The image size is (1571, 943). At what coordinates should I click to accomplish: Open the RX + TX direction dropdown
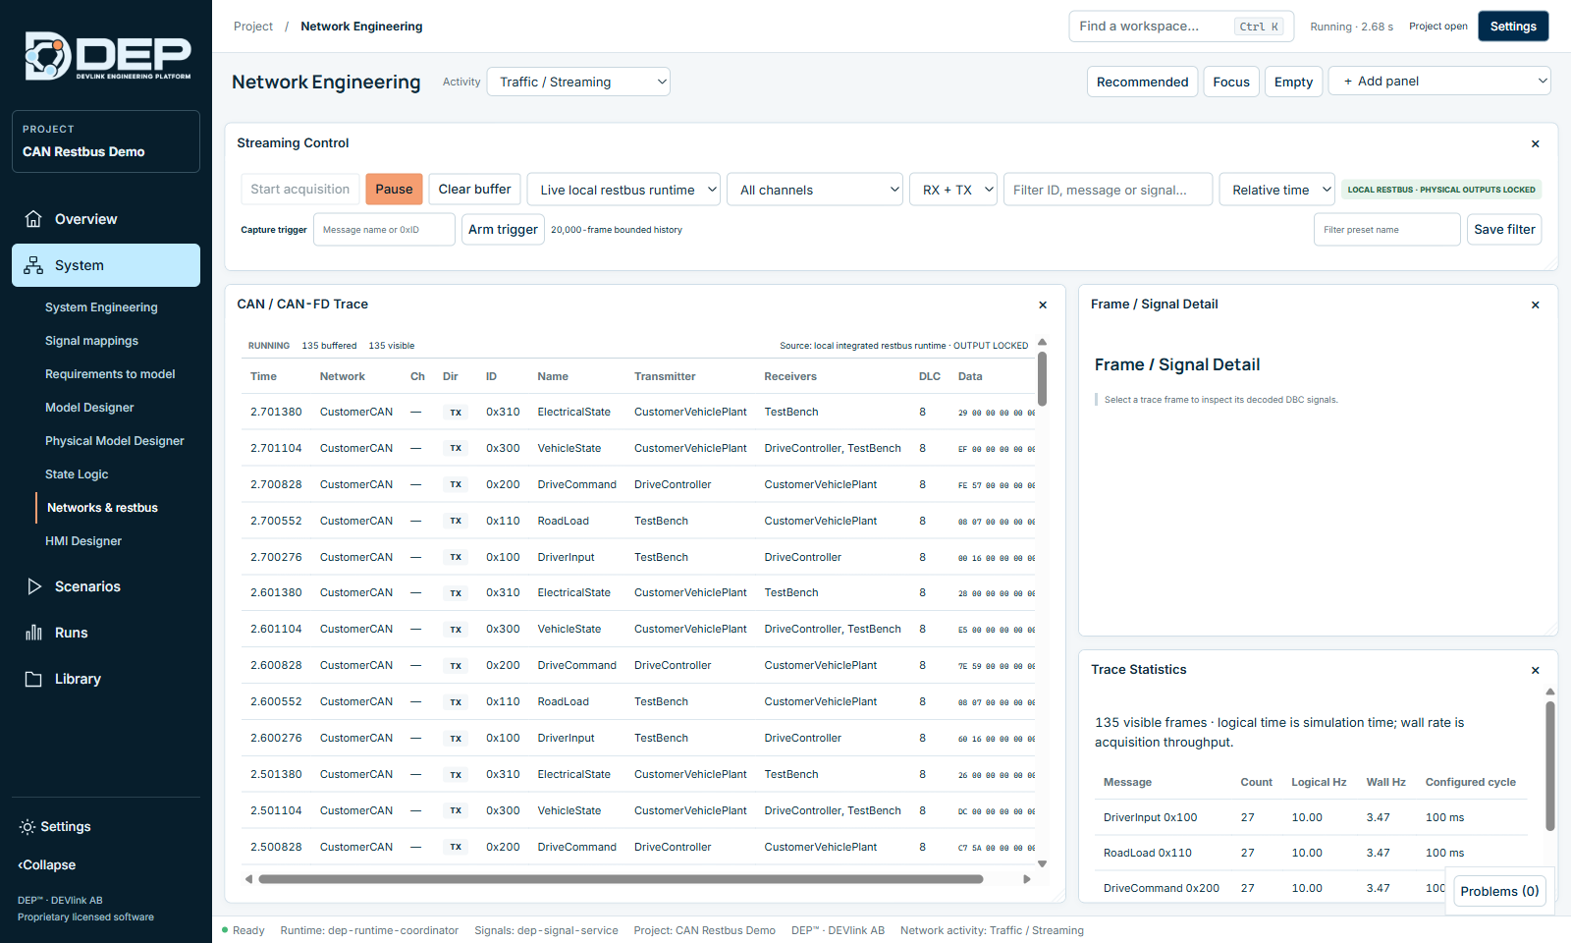pos(953,190)
